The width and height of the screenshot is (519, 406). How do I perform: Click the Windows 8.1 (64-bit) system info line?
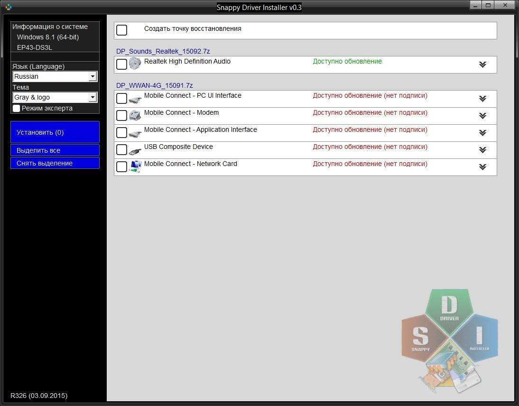point(48,37)
